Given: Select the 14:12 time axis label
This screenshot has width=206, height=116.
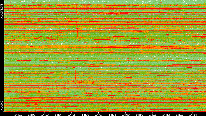Looking at the screenshot, I should (166, 115).
